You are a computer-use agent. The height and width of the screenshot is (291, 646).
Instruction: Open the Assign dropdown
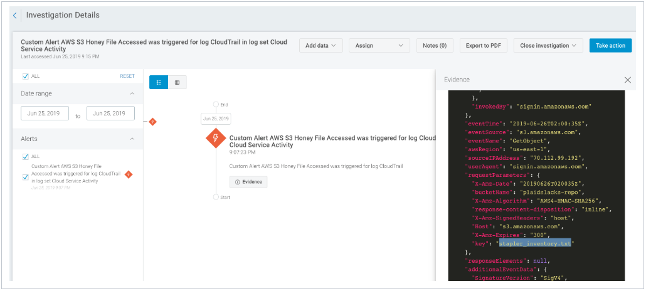click(379, 45)
